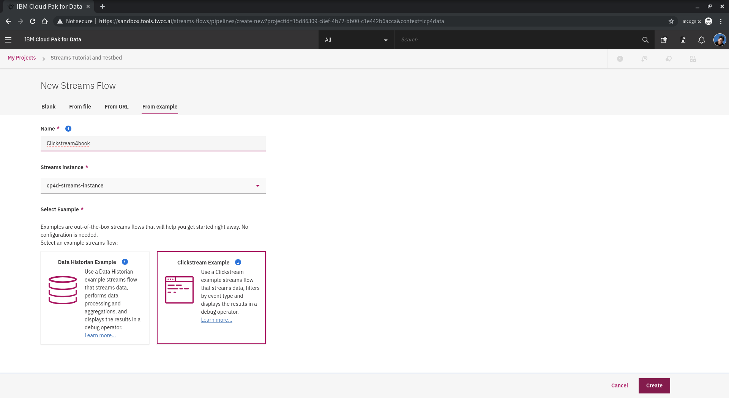Click the Not secure warning icon
Viewport: 729px width, 398px height.
[60, 21]
